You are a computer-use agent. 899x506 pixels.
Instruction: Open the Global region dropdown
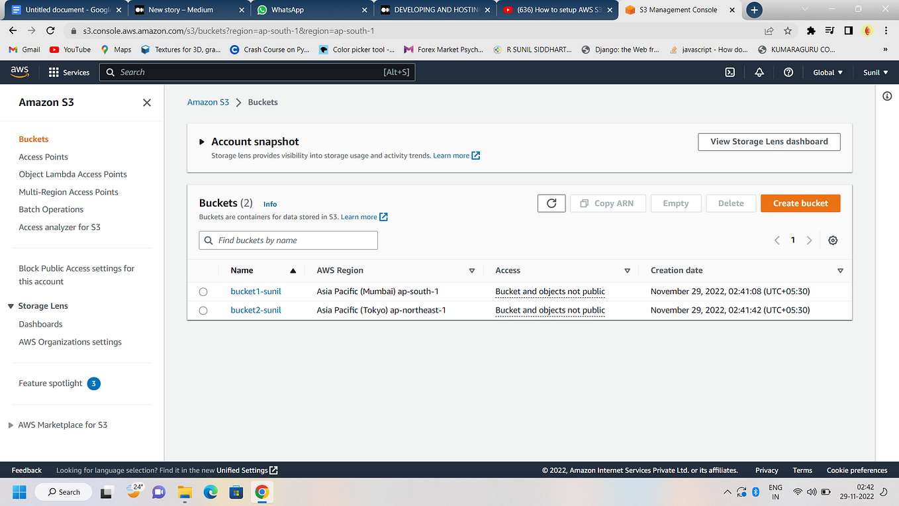[827, 72]
